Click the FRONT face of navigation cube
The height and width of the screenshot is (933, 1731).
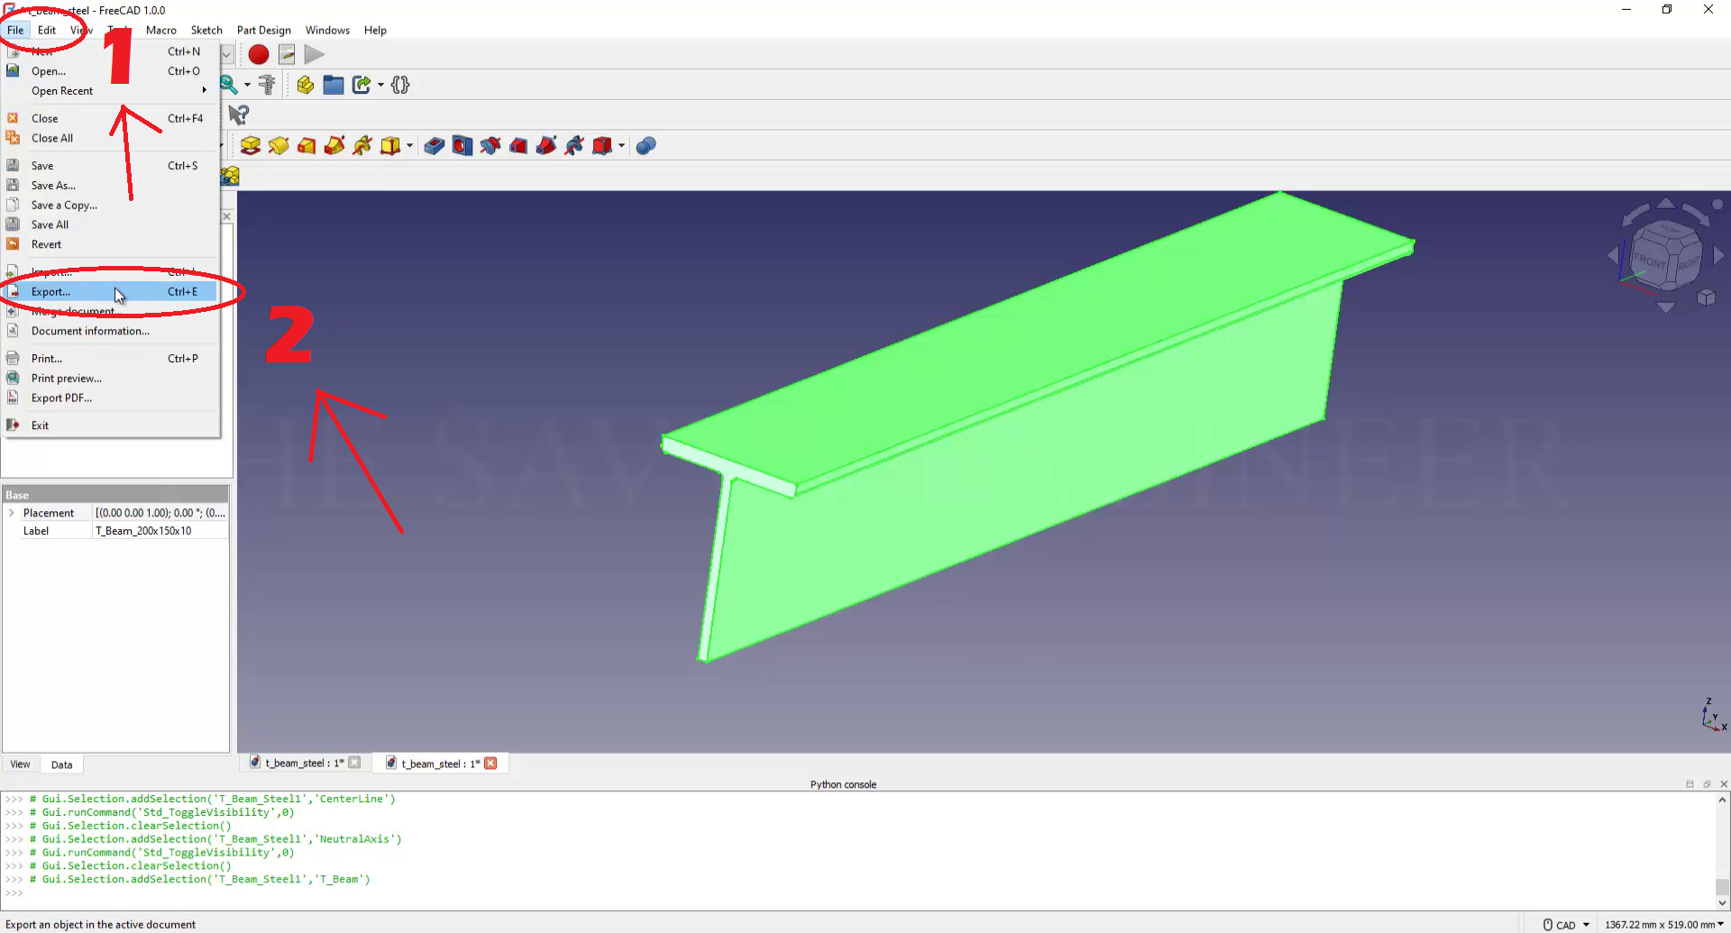click(x=1650, y=261)
